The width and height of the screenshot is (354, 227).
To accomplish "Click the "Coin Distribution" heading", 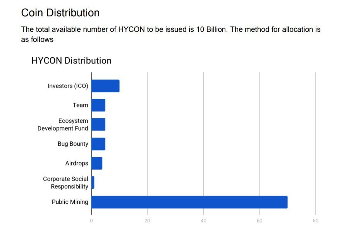I will click(x=60, y=13).
